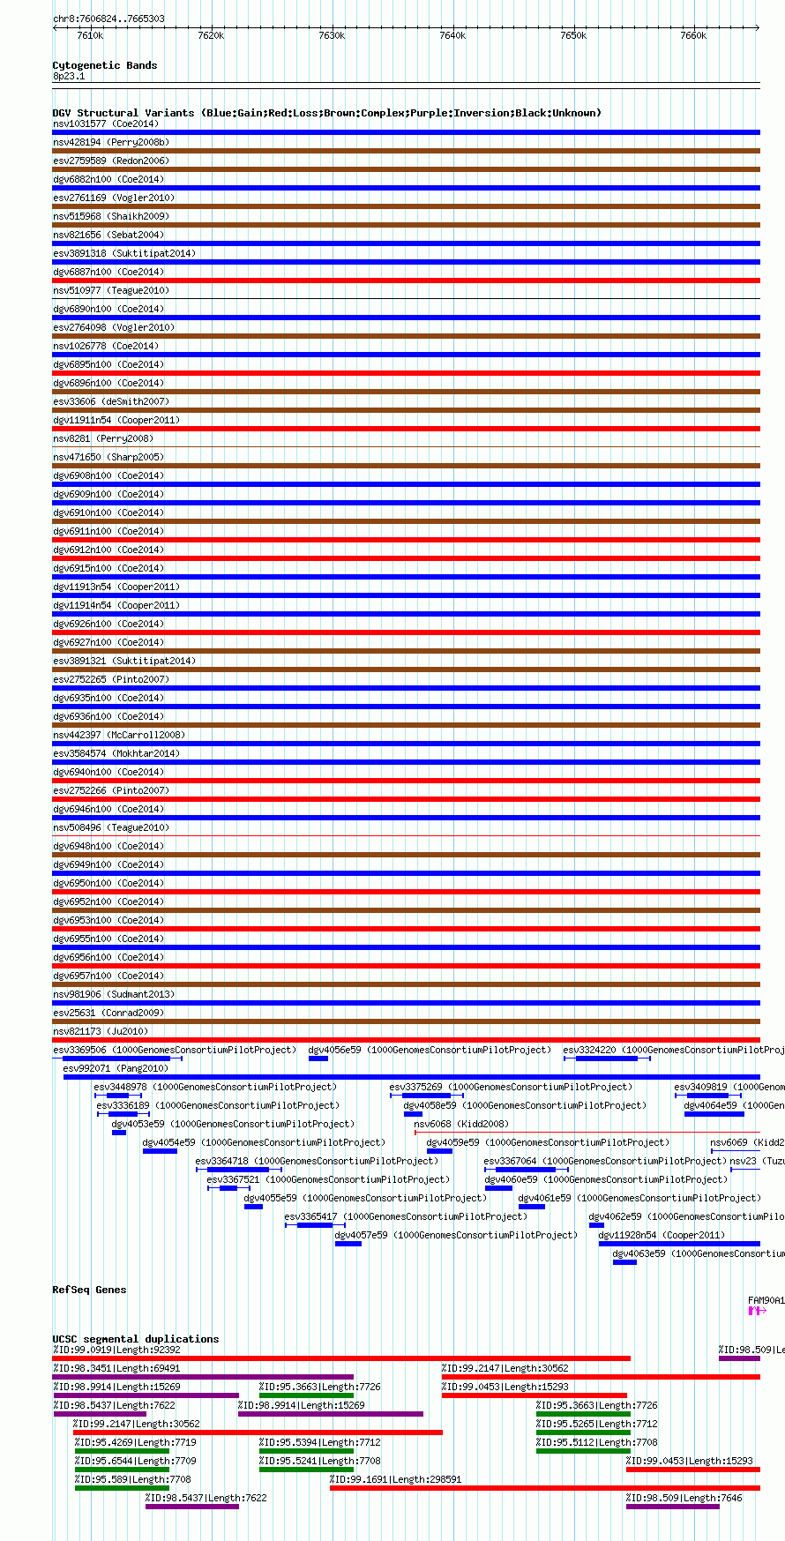
Task: Select variant nsv510977 (Teague2010)
Action: click(x=111, y=290)
